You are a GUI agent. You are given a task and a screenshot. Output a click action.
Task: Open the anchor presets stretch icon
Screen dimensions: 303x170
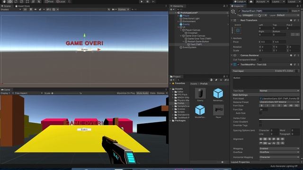pos(238,30)
